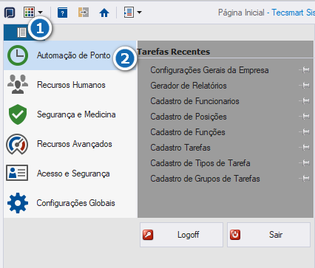The height and width of the screenshot is (268, 315).
Task: Click the Segurança e Medicina shield icon
Action: (18, 114)
